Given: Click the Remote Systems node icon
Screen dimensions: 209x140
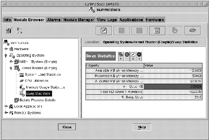Looking at the screenshot, I should 11,113.
